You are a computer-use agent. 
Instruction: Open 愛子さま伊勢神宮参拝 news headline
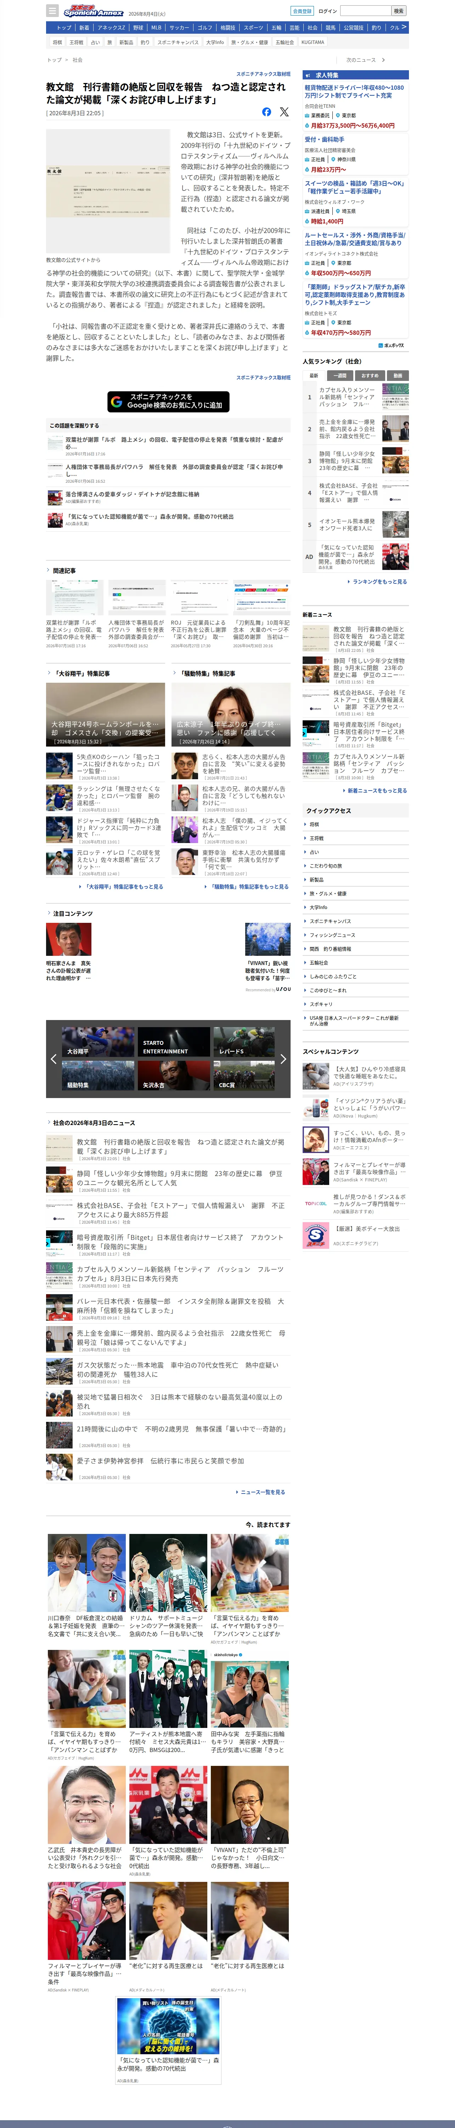pos(160,1461)
